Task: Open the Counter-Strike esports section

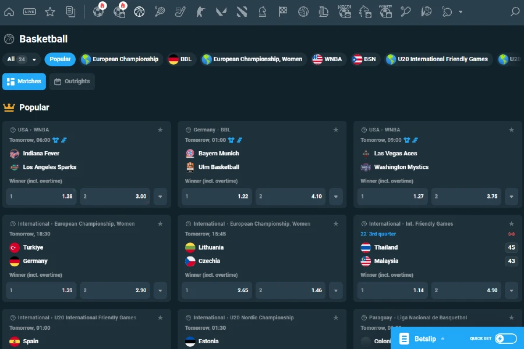Action: 201,10
